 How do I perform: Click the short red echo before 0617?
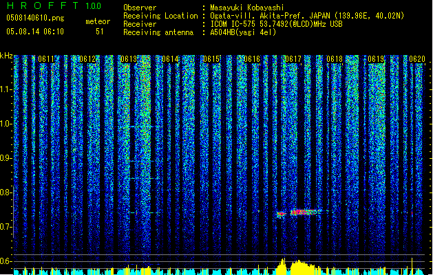282,214
